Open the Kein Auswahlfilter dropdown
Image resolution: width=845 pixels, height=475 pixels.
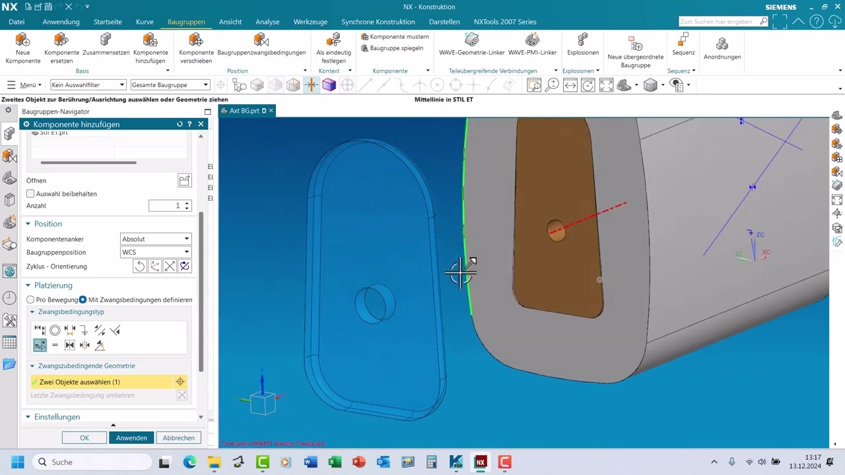[88, 85]
